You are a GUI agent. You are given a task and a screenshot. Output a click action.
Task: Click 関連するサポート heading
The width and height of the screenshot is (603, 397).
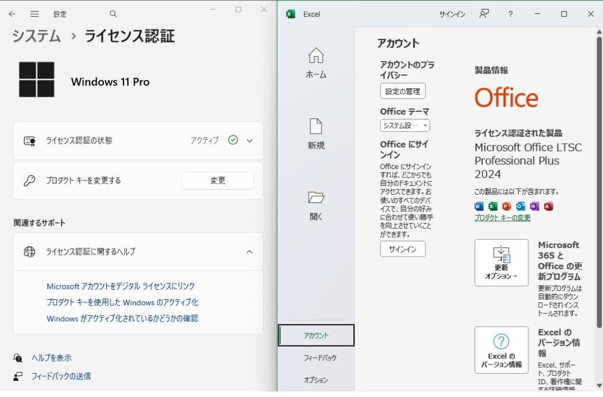pos(39,223)
